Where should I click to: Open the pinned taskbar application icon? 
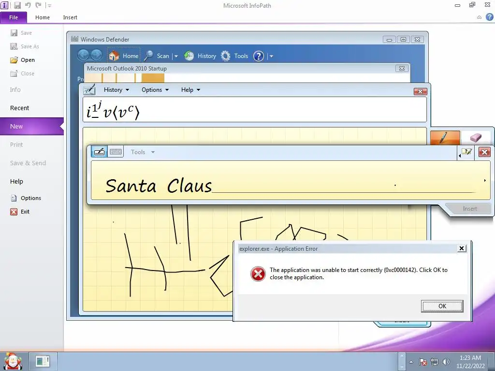click(x=43, y=361)
